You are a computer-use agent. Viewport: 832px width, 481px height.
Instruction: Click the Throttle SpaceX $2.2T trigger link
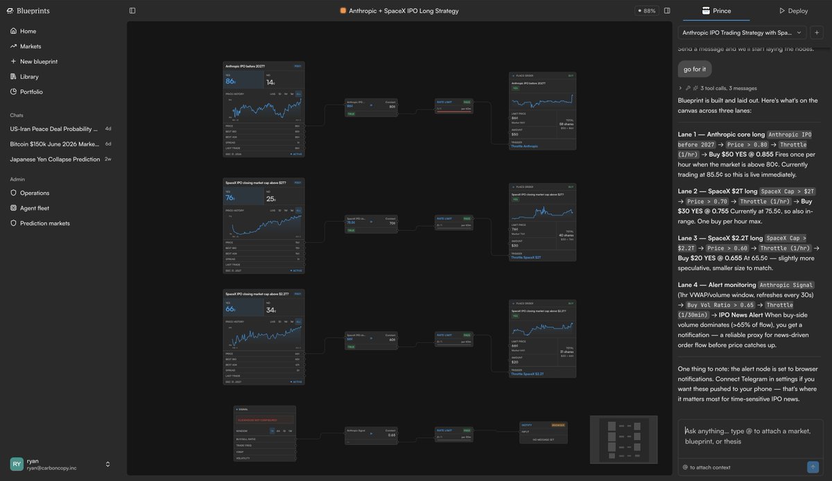pos(527,374)
